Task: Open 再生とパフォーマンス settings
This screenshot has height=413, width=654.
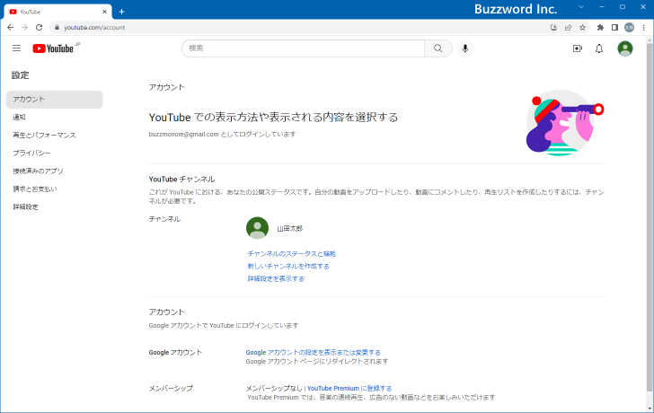Action: pos(54,136)
